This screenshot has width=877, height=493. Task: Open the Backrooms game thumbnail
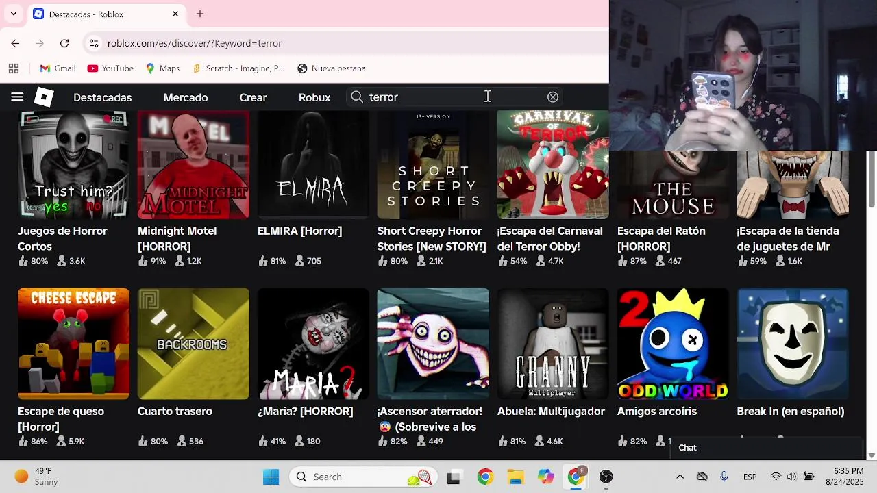coord(193,344)
